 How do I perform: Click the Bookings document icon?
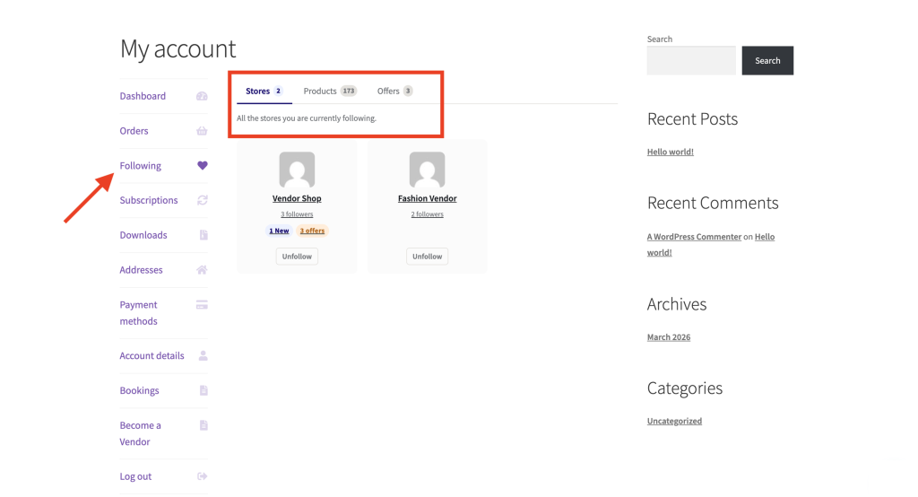(204, 390)
